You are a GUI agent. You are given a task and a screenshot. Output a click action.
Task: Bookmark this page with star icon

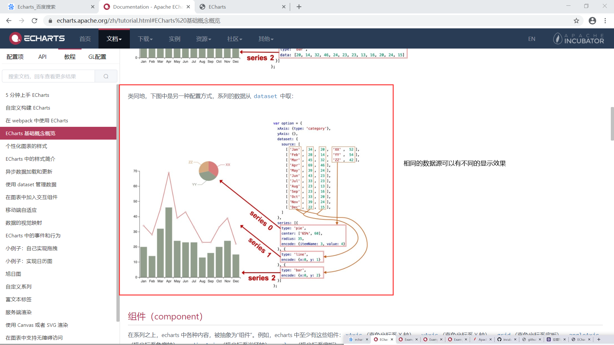coord(576,21)
